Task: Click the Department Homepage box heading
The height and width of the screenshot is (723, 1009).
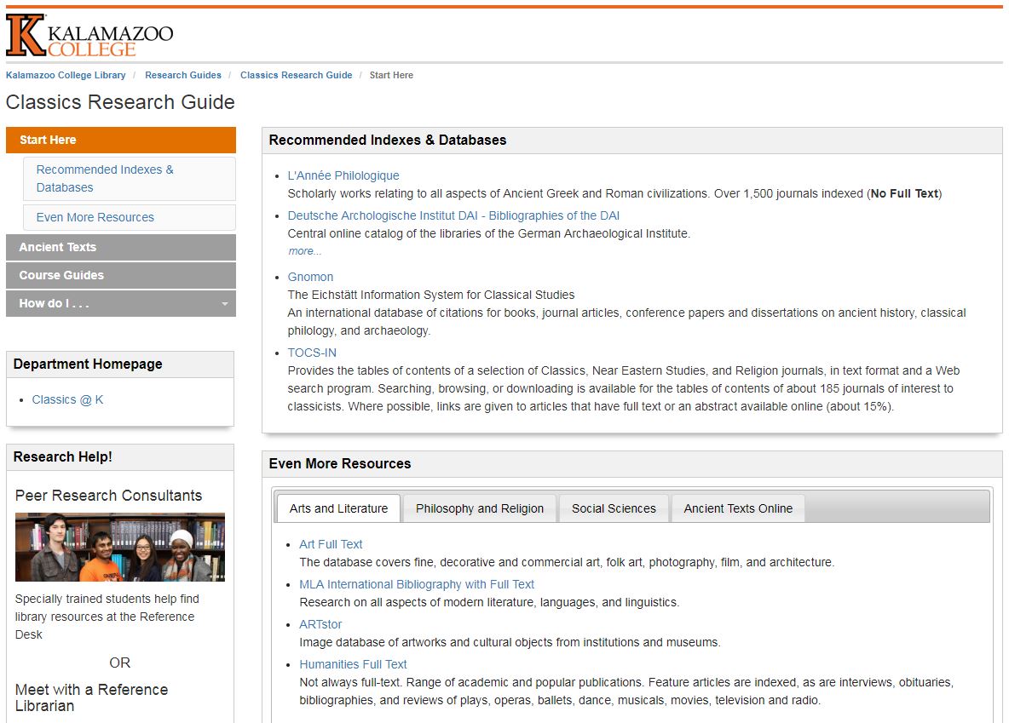Action: pyautogui.click(x=88, y=364)
